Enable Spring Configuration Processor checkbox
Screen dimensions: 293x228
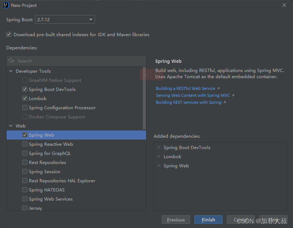pyautogui.click(x=25, y=107)
